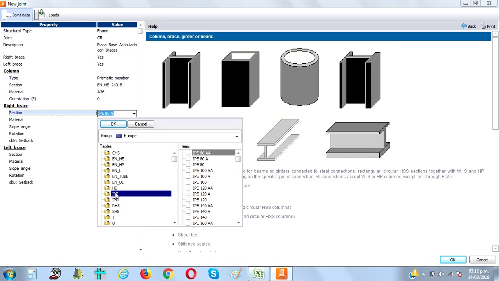Open Calculator from the taskbar
499x281 pixels.
(32, 274)
